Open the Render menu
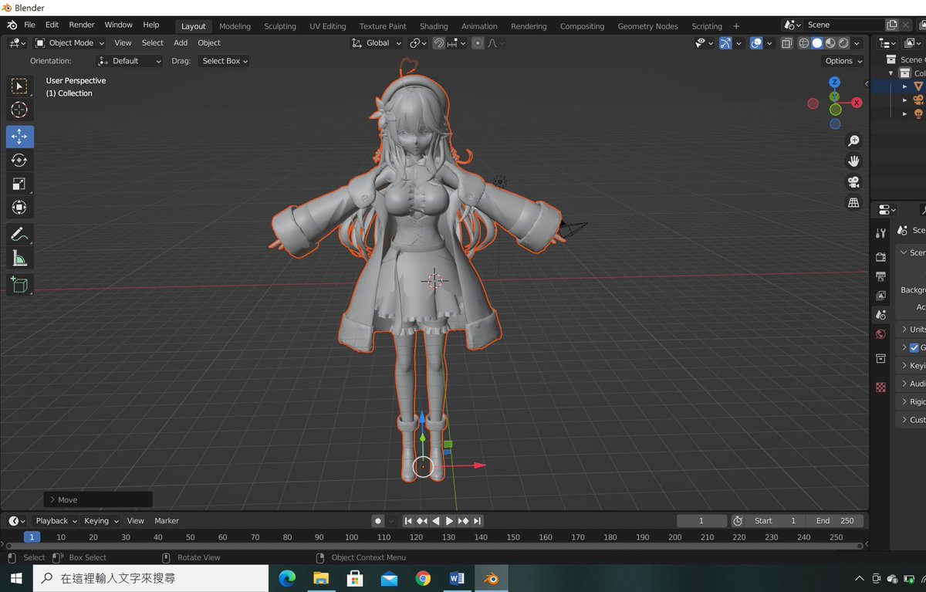 (82, 25)
